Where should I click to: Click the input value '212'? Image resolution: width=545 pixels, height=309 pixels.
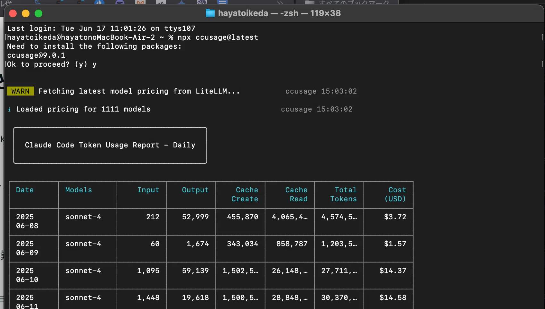[x=153, y=217]
